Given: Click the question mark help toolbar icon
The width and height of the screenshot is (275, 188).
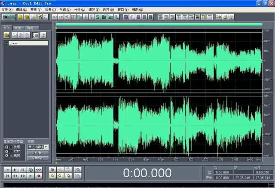Looking at the screenshot, I should 231,17.
